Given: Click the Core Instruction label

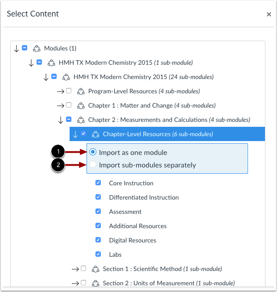Looking at the screenshot, I should pyautogui.click(x=131, y=183).
